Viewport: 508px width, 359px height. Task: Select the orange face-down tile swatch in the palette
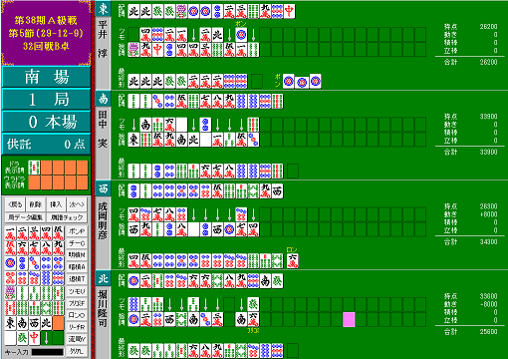[58, 323]
